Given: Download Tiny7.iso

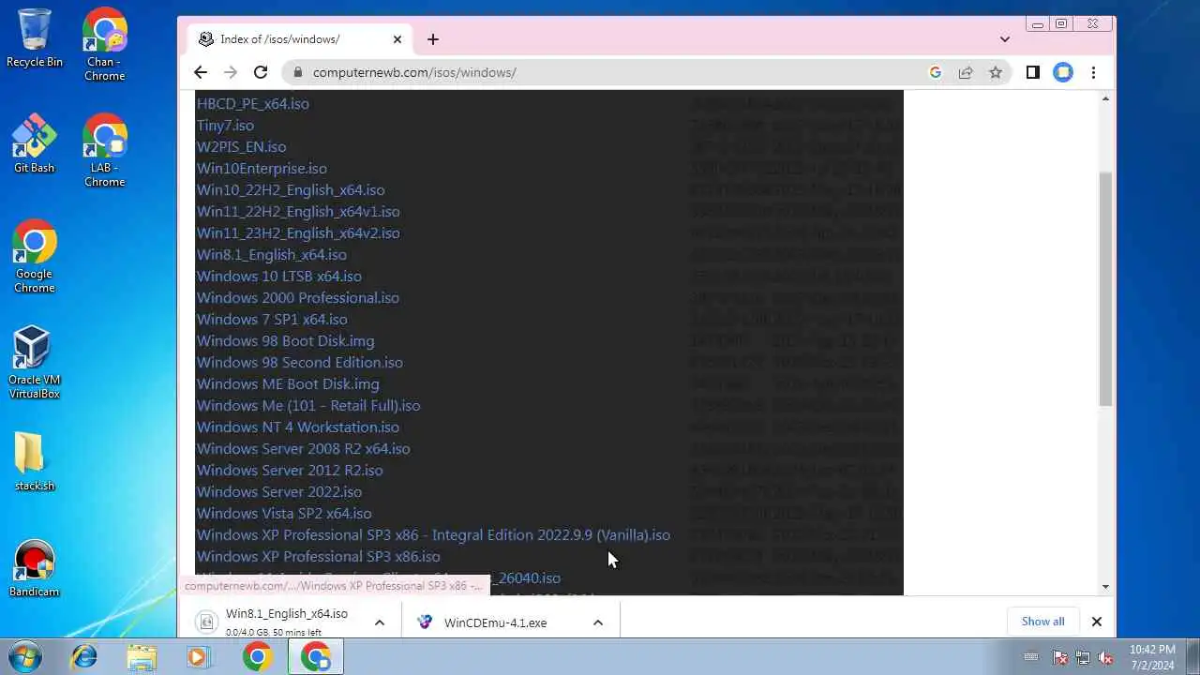Looking at the screenshot, I should point(225,125).
